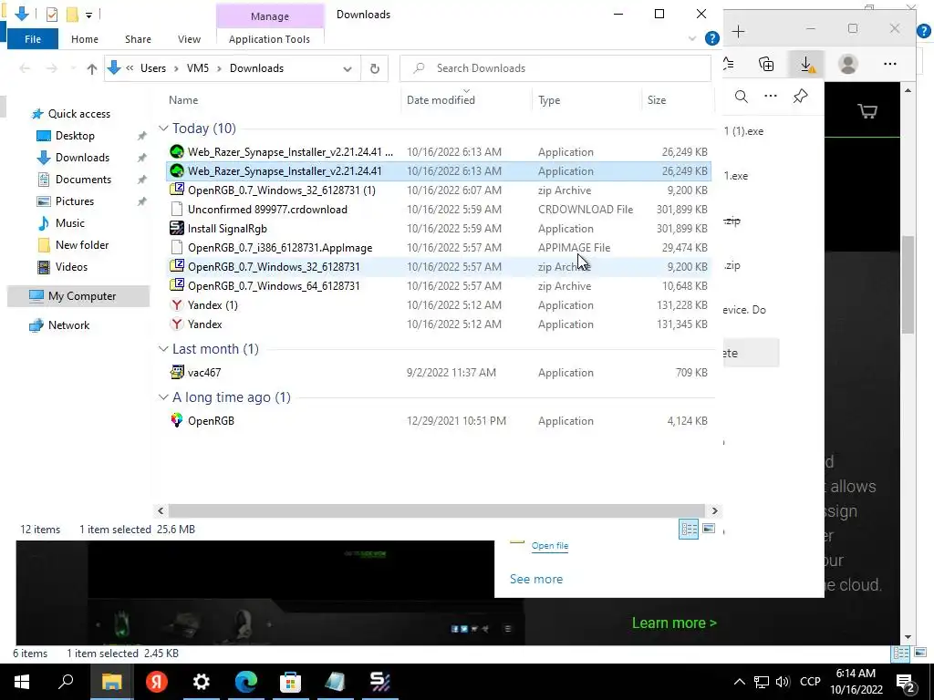Select the Yandex (1) installer icon
Image resolution: width=934 pixels, height=700 pixels.
click(x=176, y=304)
